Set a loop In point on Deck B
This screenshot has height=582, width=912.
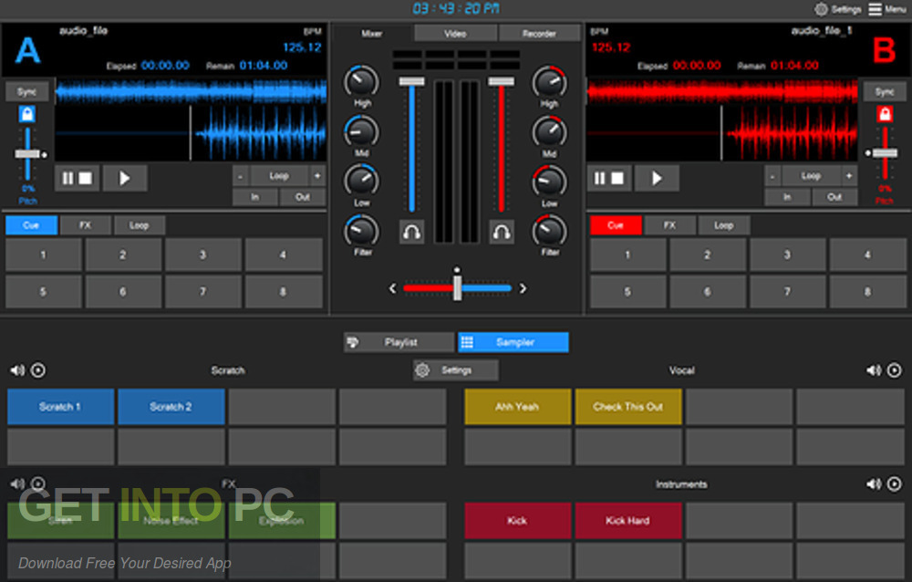click(x=789, y=197)
